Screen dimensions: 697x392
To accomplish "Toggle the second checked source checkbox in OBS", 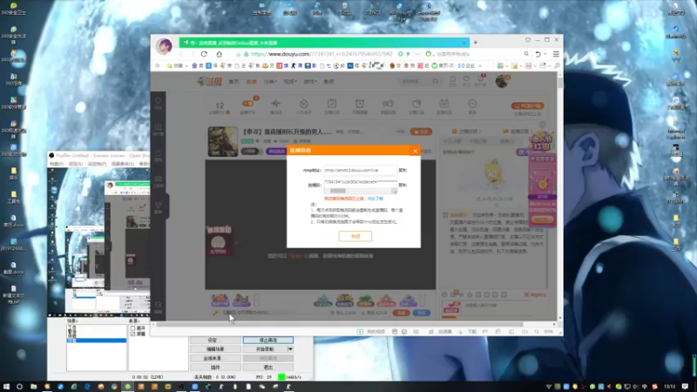I will coord(132,334).
